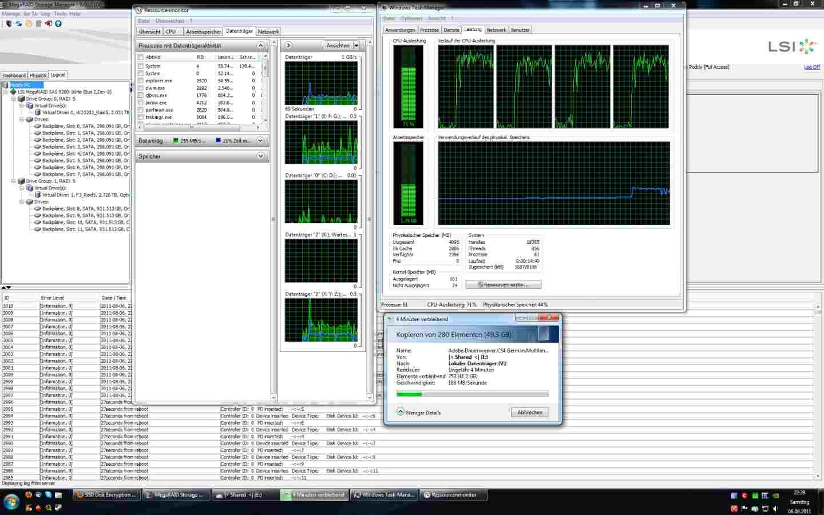Click the Backplane Slot 0 disk icon

point(38,126)
